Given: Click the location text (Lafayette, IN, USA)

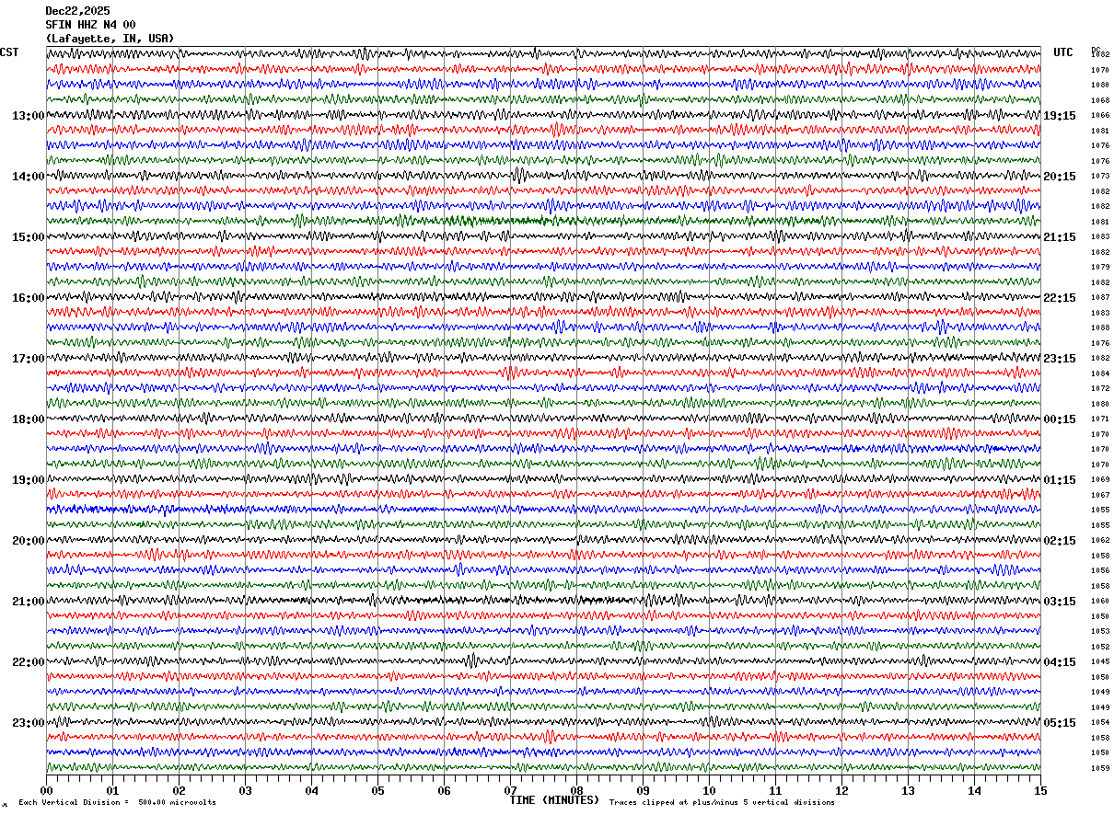Looking at the screenshot, I should (110, 39).
